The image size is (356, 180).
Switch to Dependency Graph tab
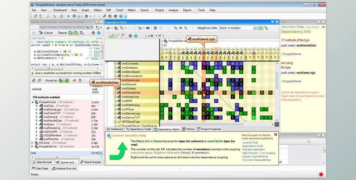coord(138,129)
